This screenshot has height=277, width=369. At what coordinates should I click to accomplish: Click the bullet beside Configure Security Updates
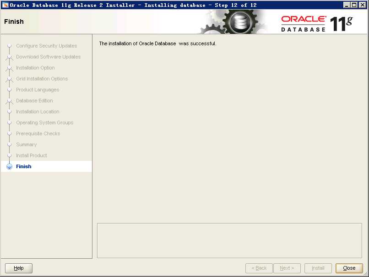pos(10,46)
